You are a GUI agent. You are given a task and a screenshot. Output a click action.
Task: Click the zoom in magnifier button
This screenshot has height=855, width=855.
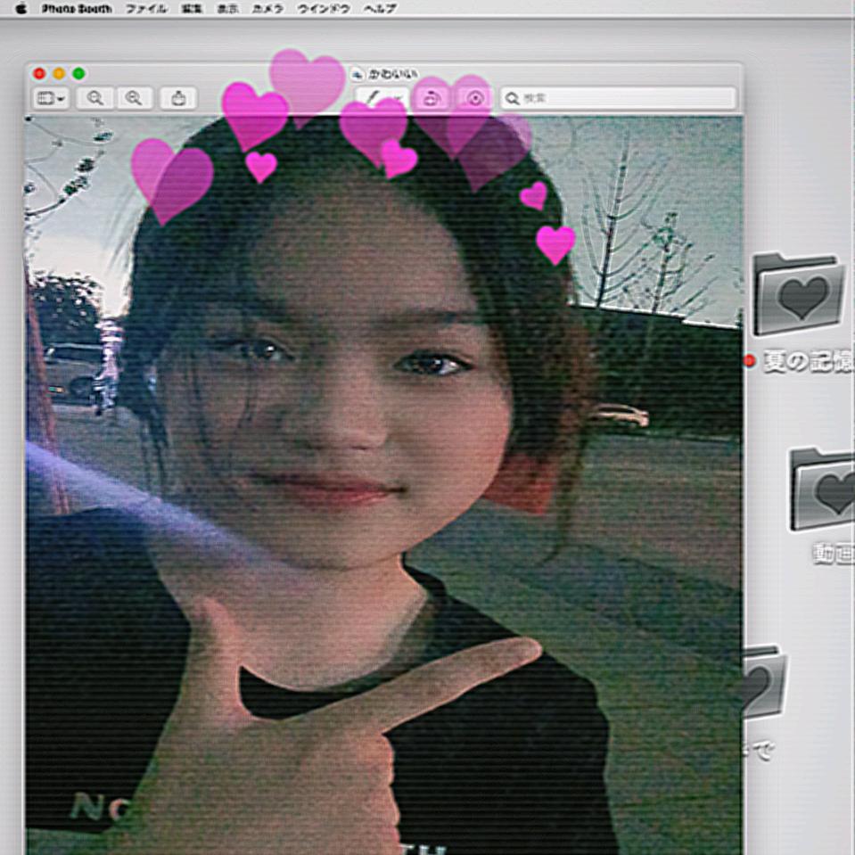tap(134, 99)
